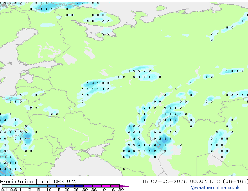Click the above-50 mm legend arrow tip

pos(124,186)
